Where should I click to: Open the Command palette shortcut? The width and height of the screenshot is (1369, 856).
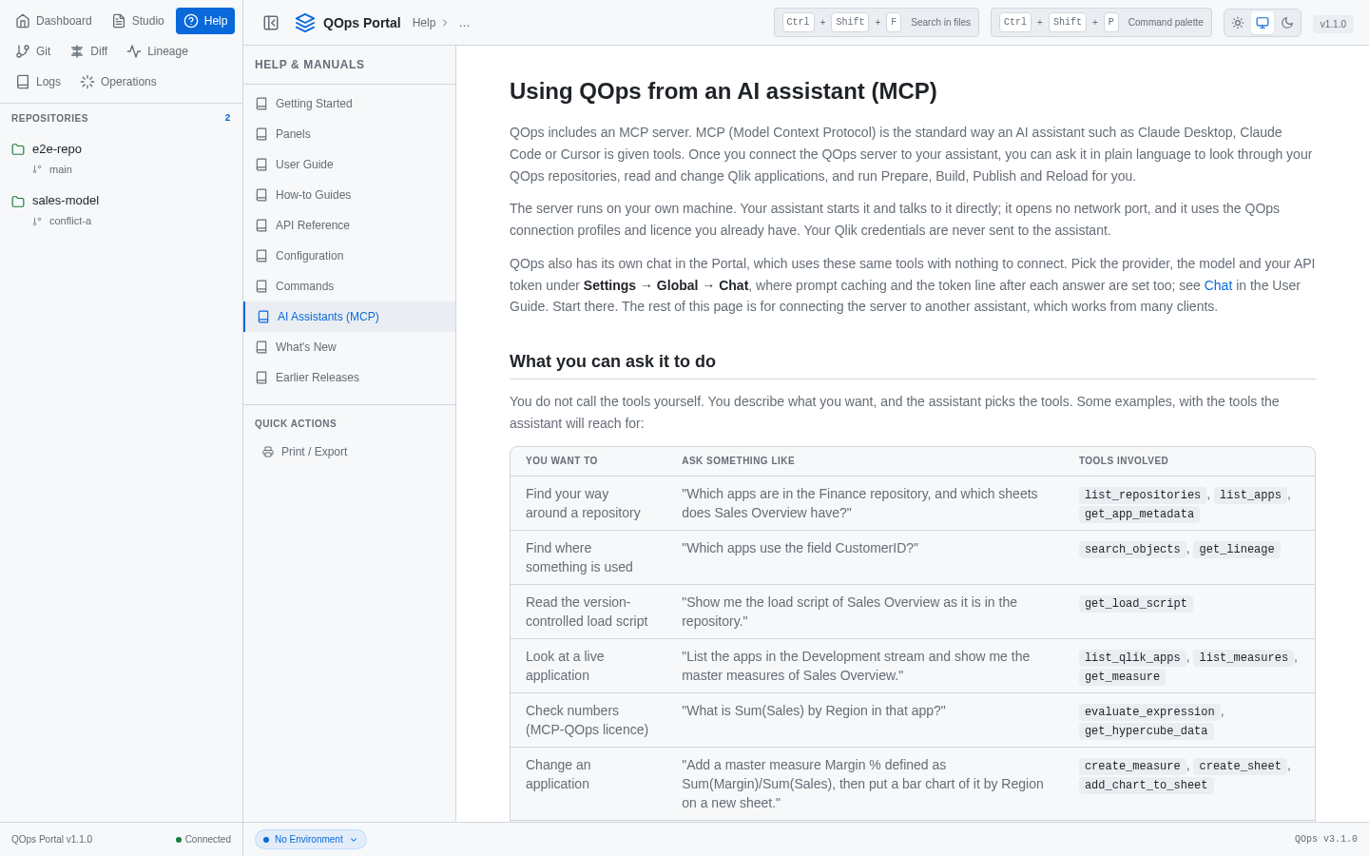point(1101,22)
